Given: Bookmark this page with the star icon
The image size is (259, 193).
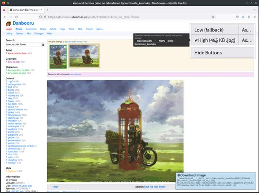Looking at the screenshot, I should click(213, 17).
